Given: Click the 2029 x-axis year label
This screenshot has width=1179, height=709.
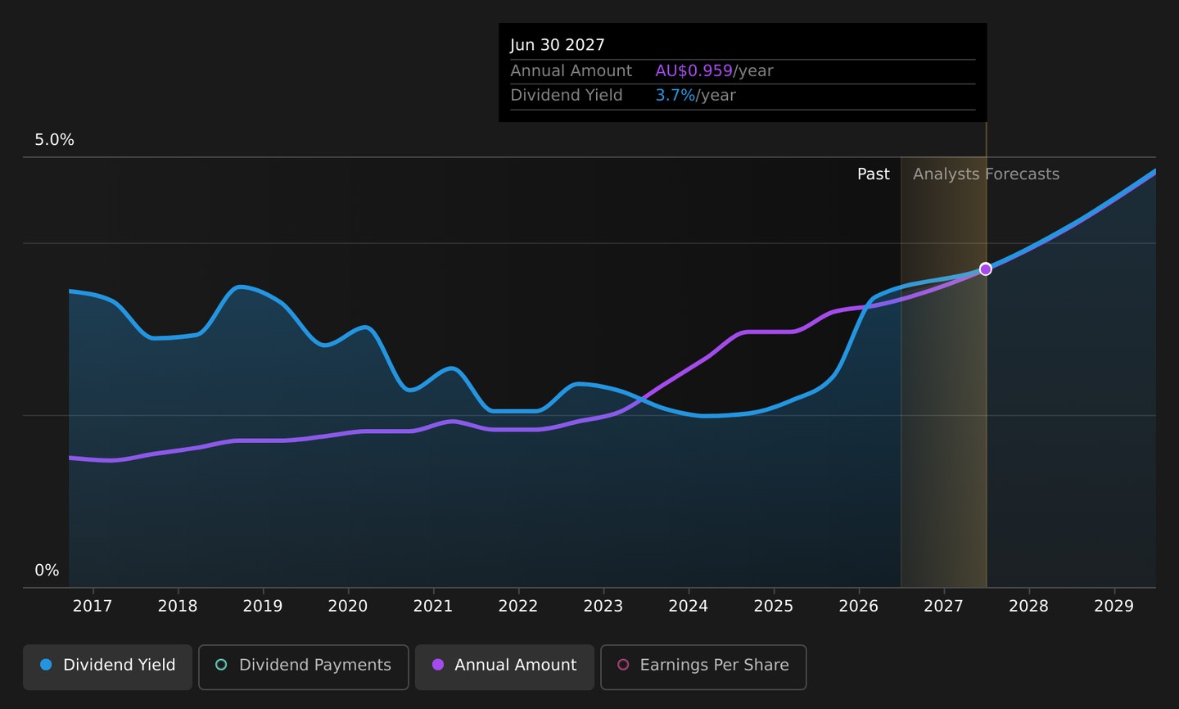Looking at the screenshot, I should (x=1114, y=606).
